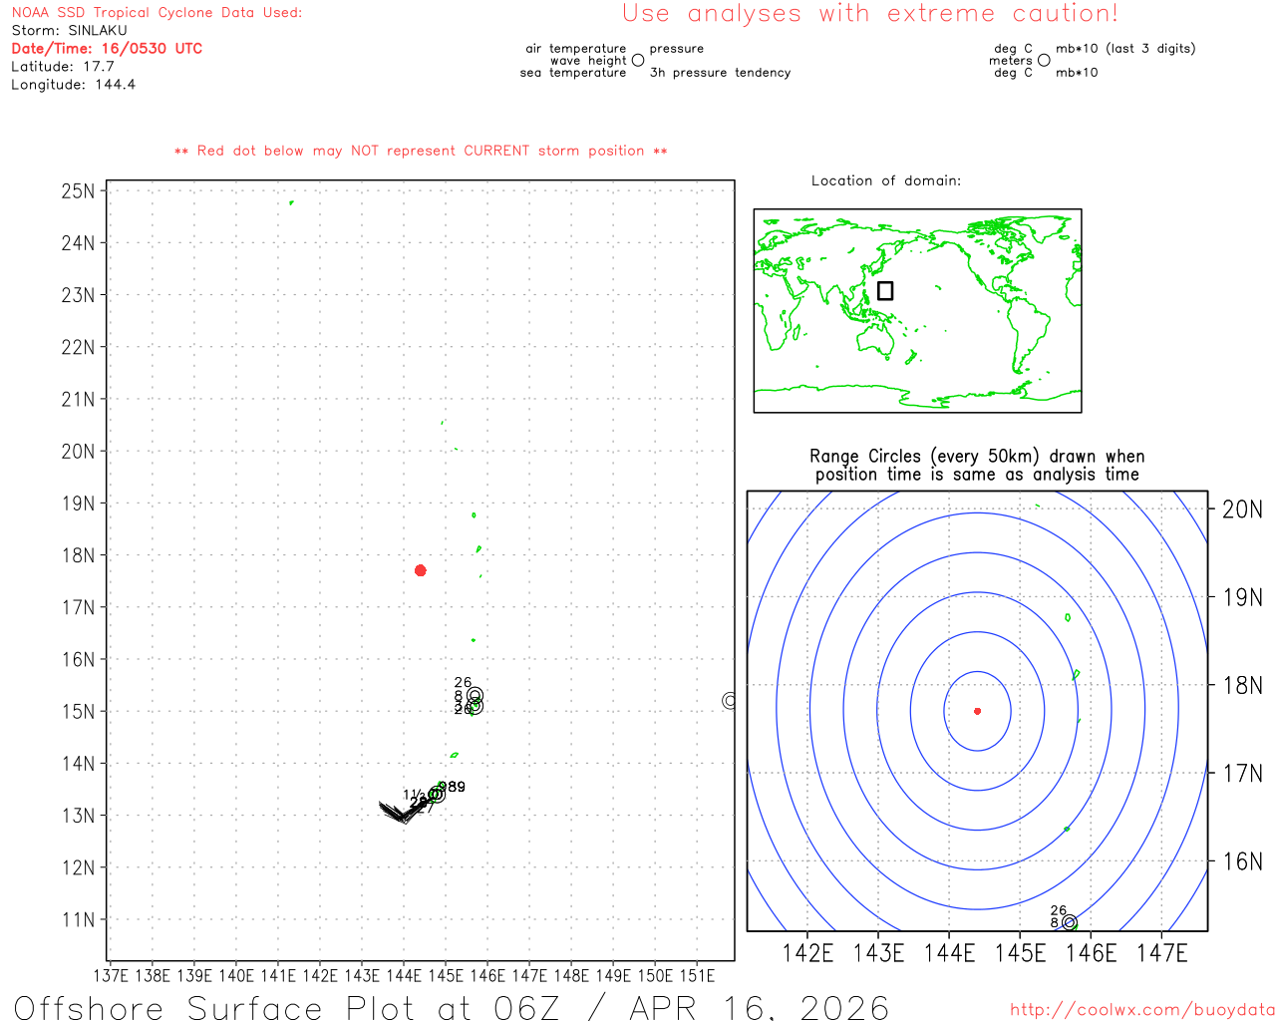Click '3h pressure tendency' legend label

[720, 73]
